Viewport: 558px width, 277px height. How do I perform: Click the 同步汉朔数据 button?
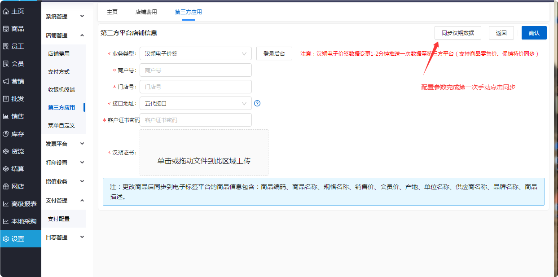point(457,33)
